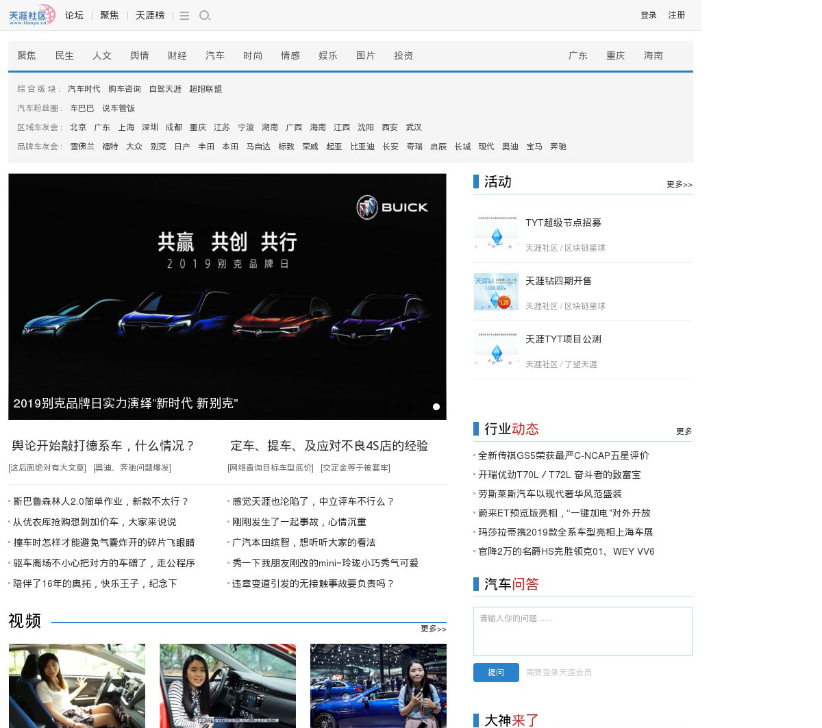Open 天涯TYT项目公测 activity thumbnail
Viewport: 822px width, 728px height.
pyautogui.click(x=496, y=350)
